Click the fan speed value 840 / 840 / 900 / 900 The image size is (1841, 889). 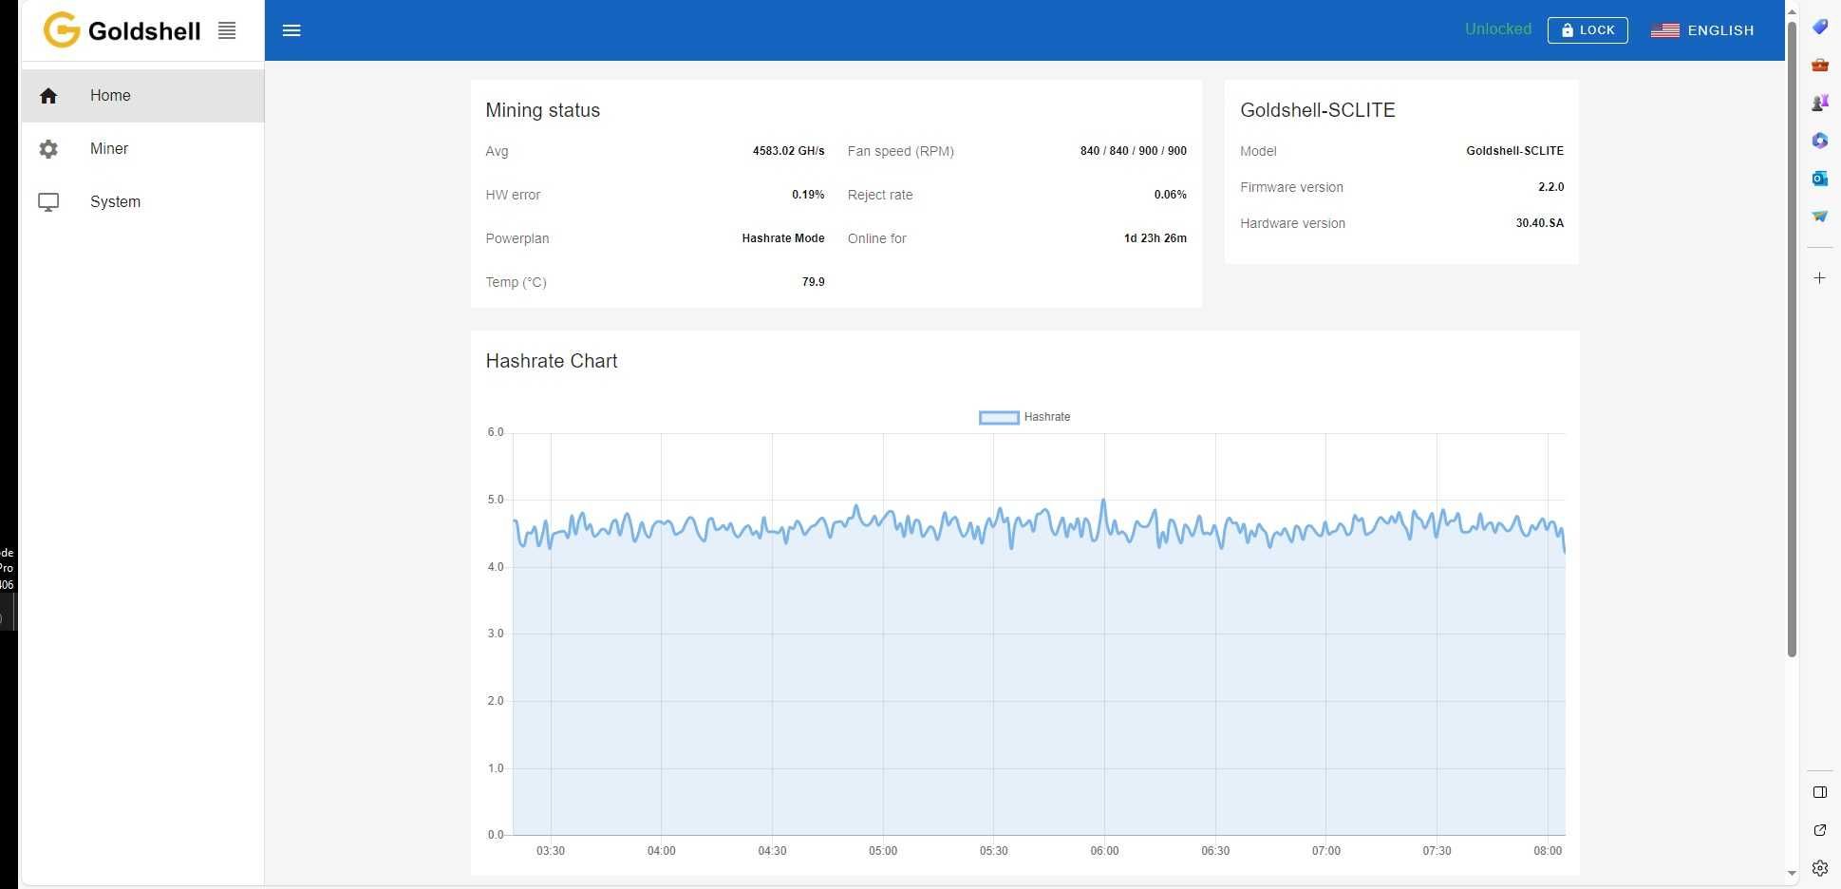tap(1134, 151)
